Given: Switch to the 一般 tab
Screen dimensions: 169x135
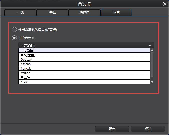Looking at the screenshot, I should pos(20,12).
